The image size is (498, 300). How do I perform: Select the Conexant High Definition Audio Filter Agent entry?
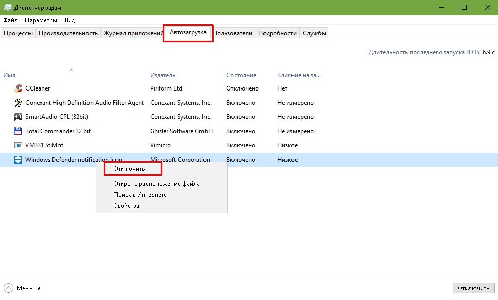pyautogui.click(x=84, y=103)
